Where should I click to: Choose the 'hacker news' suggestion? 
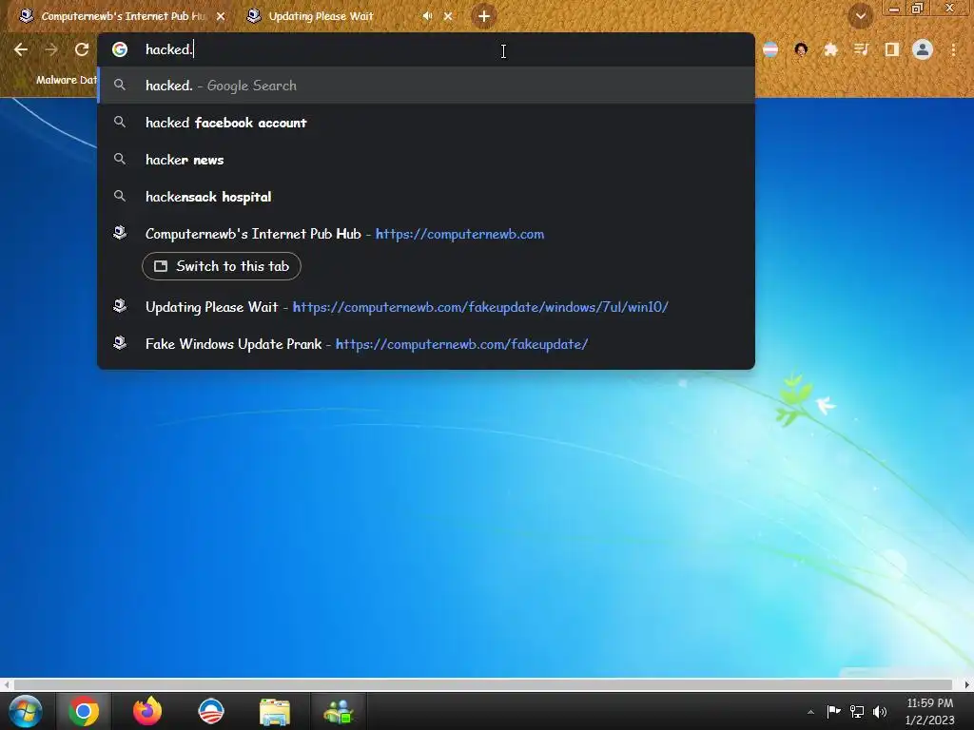pyautogui.click(x=426, y=160)
